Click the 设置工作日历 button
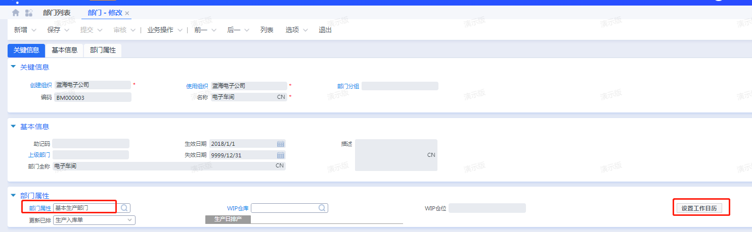 click(699, 208)
